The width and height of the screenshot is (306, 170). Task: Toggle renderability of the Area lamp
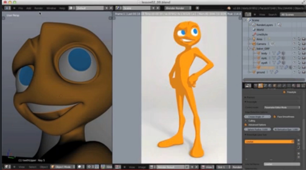pyautogui.click(x=303, y=39)
